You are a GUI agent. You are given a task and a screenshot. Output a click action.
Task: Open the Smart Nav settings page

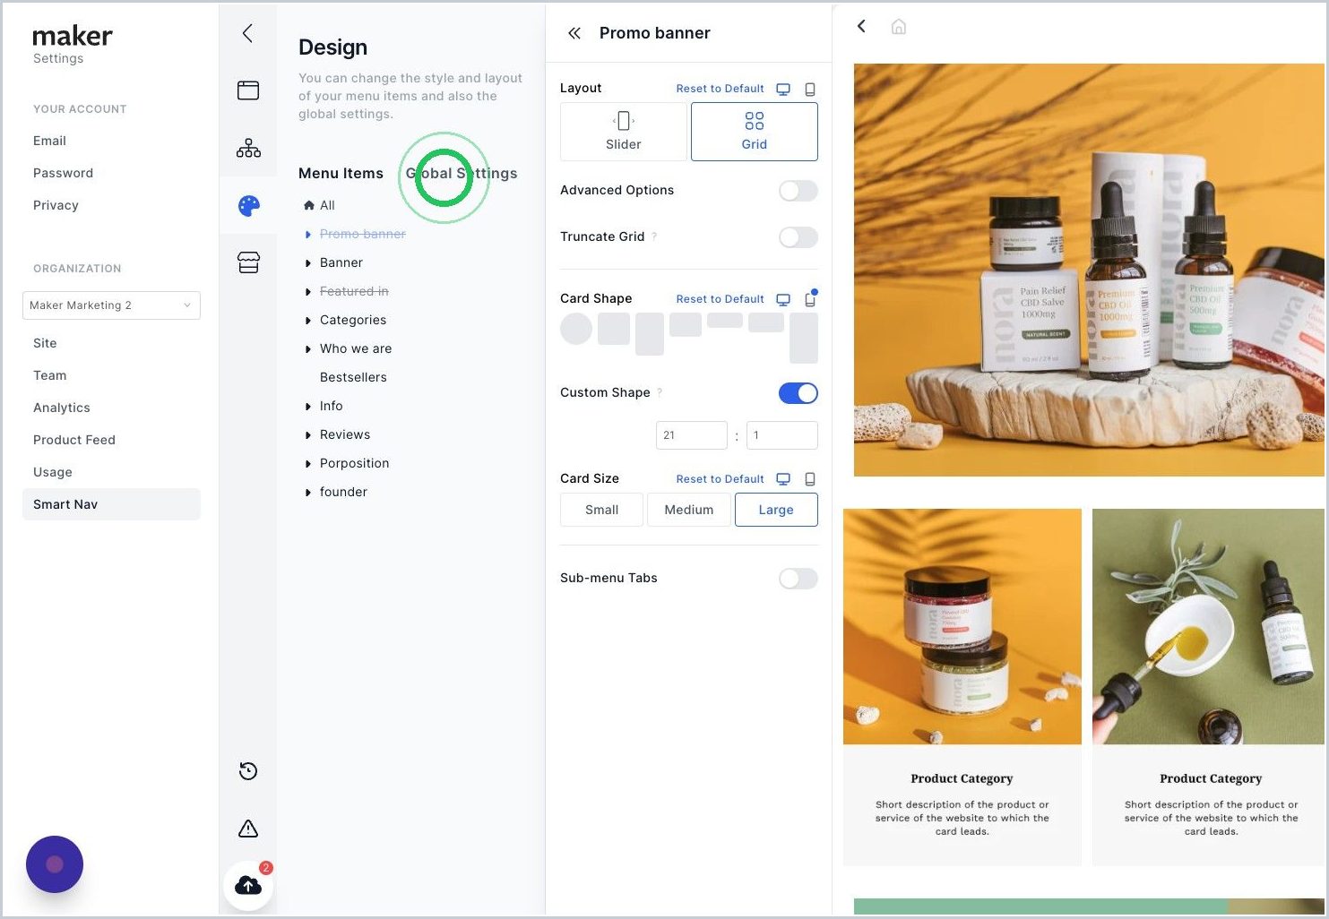(111, 504)
